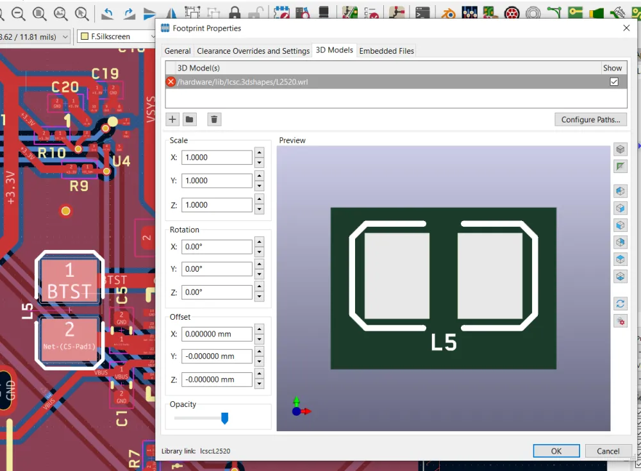This screenshot has height=471, width=641.
Task: Click the Configure Paths button
Action: click(590, 120)
